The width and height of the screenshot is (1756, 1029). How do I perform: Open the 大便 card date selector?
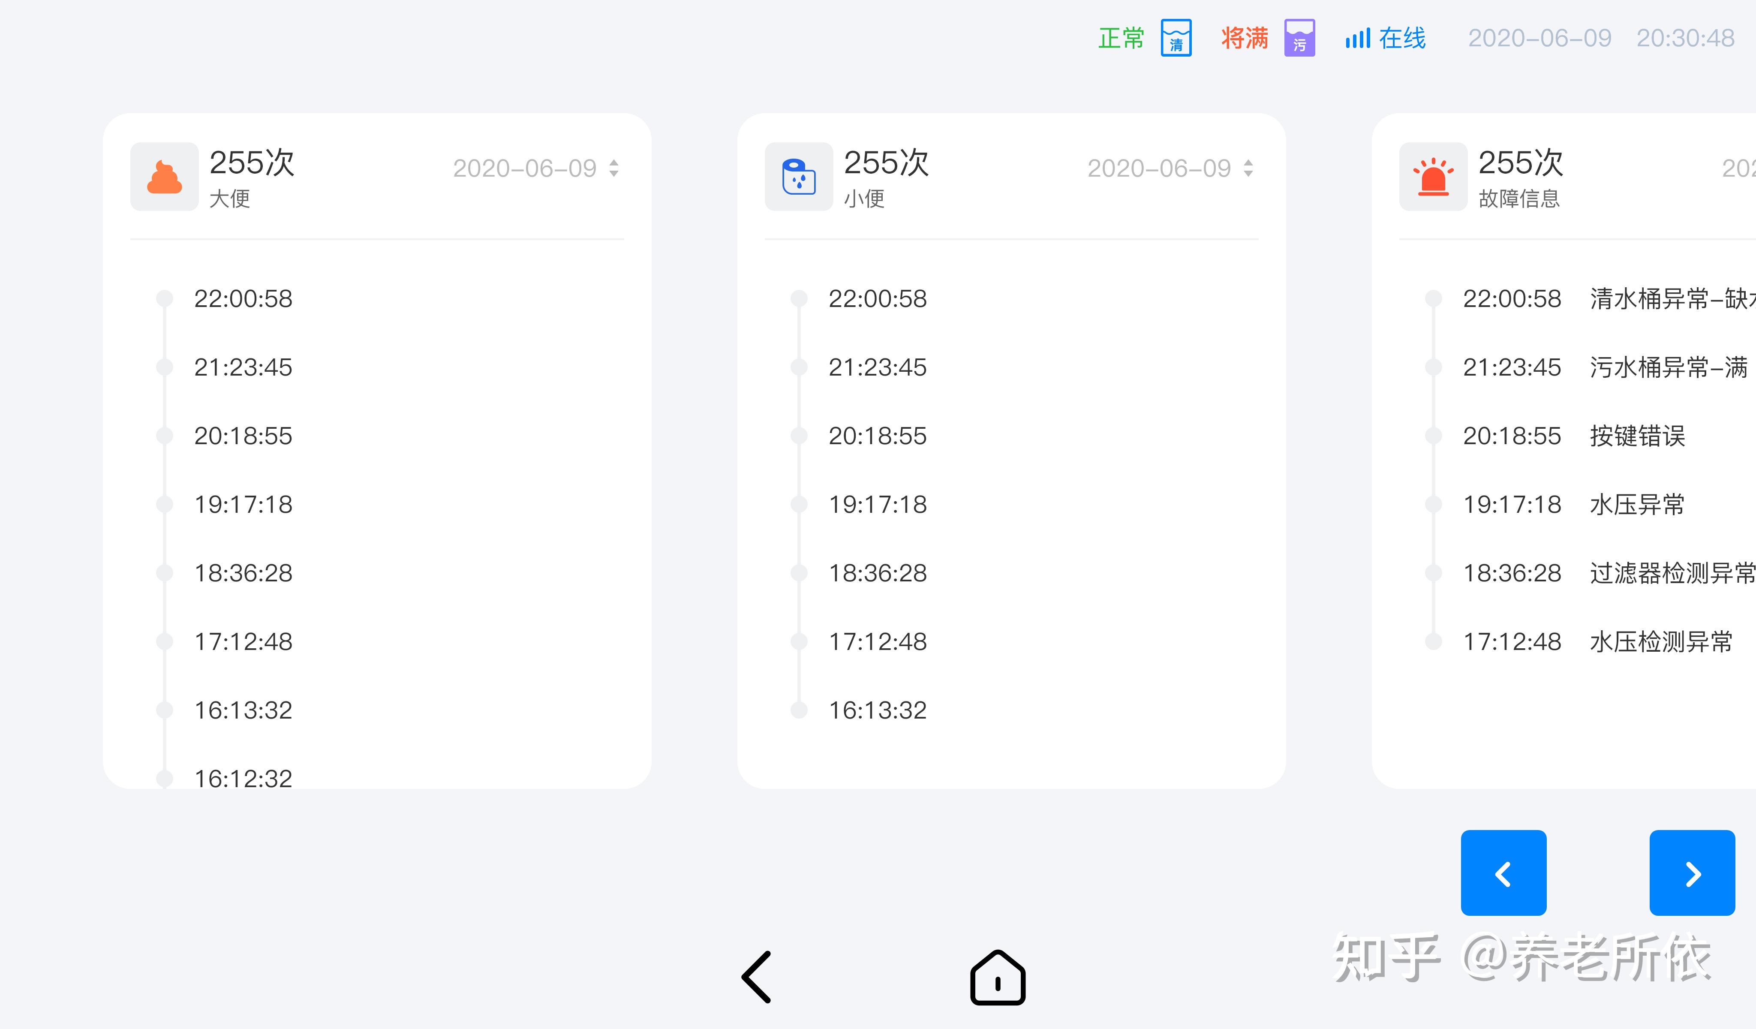coord(525,168)
